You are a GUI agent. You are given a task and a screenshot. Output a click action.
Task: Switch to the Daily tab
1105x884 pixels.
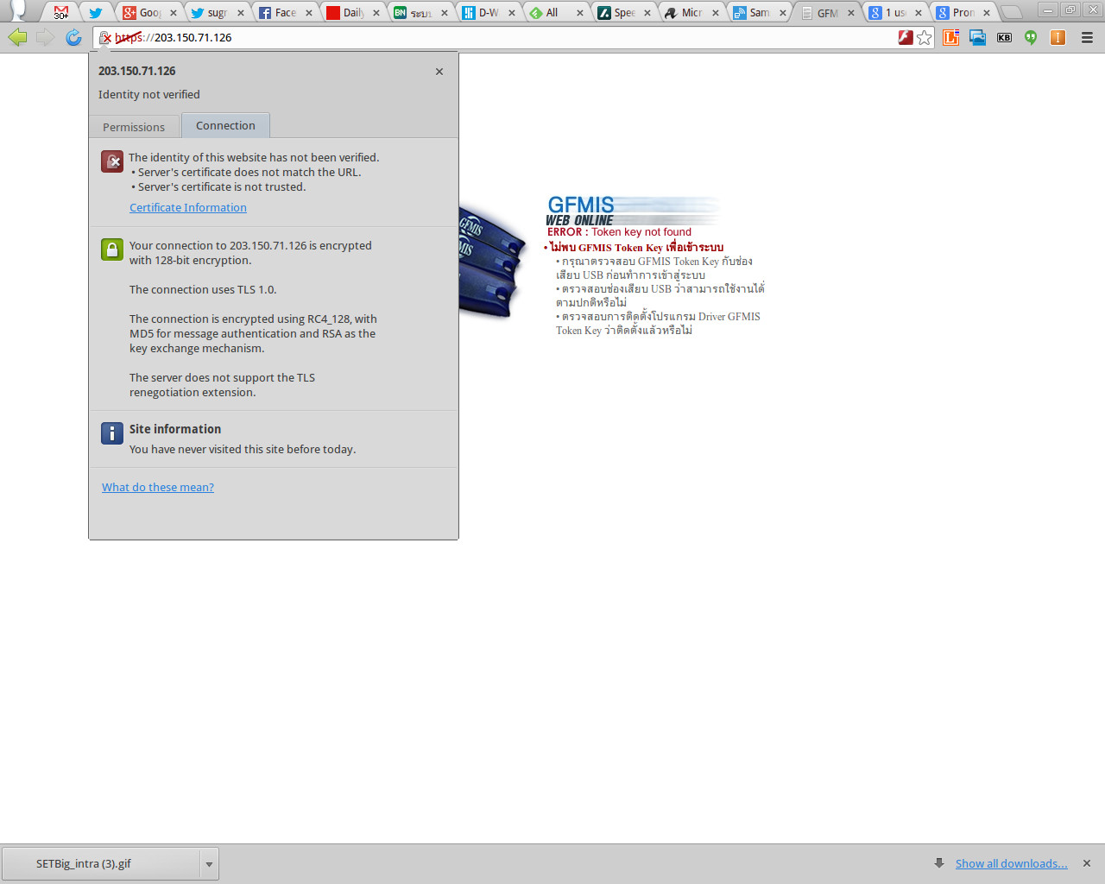[x=352, y=12]
